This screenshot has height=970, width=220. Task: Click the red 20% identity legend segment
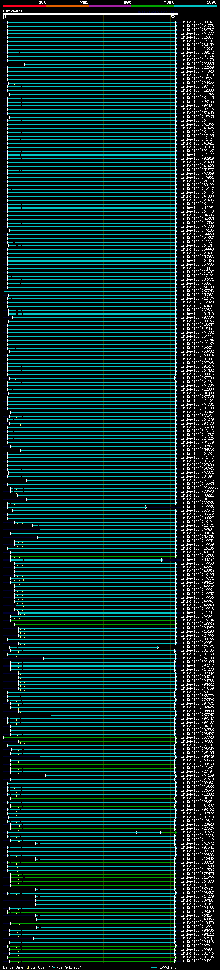(24, 6)
